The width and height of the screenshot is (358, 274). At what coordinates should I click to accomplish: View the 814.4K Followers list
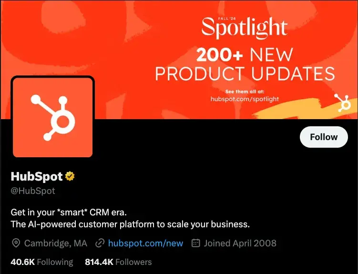(118, 262)
